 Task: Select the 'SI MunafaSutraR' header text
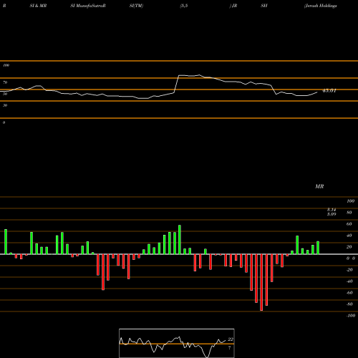[88, 6]
